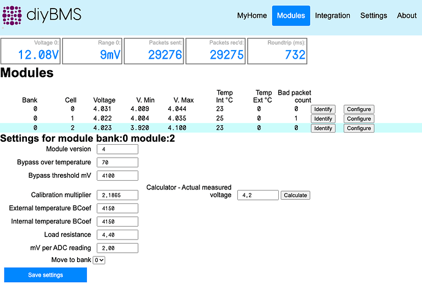Open the About page tab
Screen dimensions: 422x284
[x=407, y=16]
